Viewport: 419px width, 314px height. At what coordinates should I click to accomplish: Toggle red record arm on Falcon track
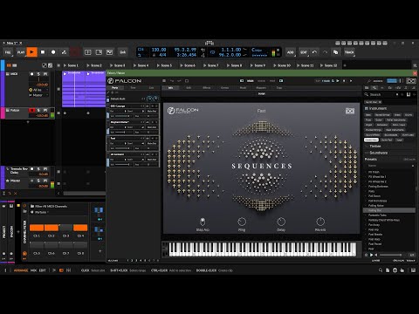tap(31, 110)
